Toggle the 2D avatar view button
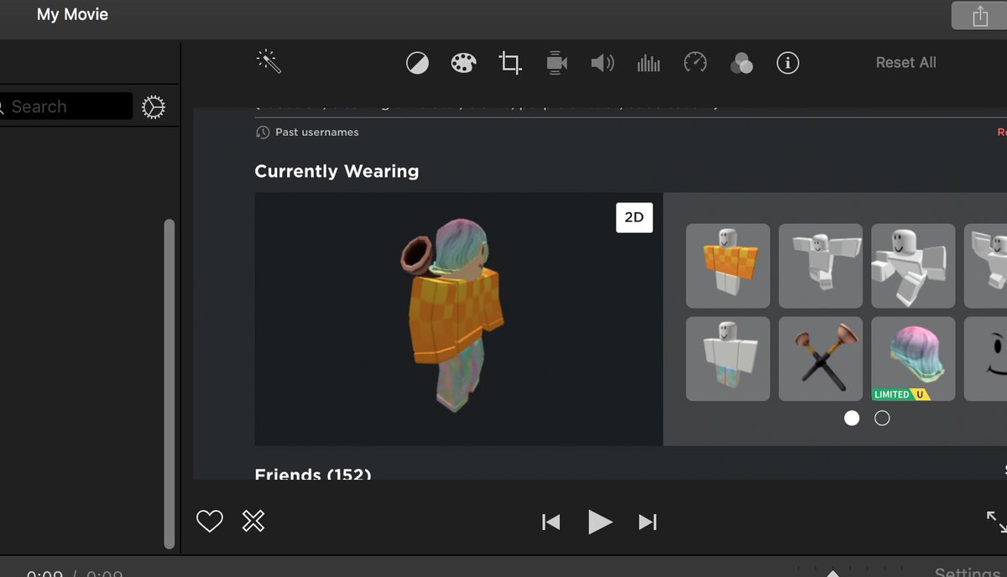1007x577 pixels. [634, 218]
